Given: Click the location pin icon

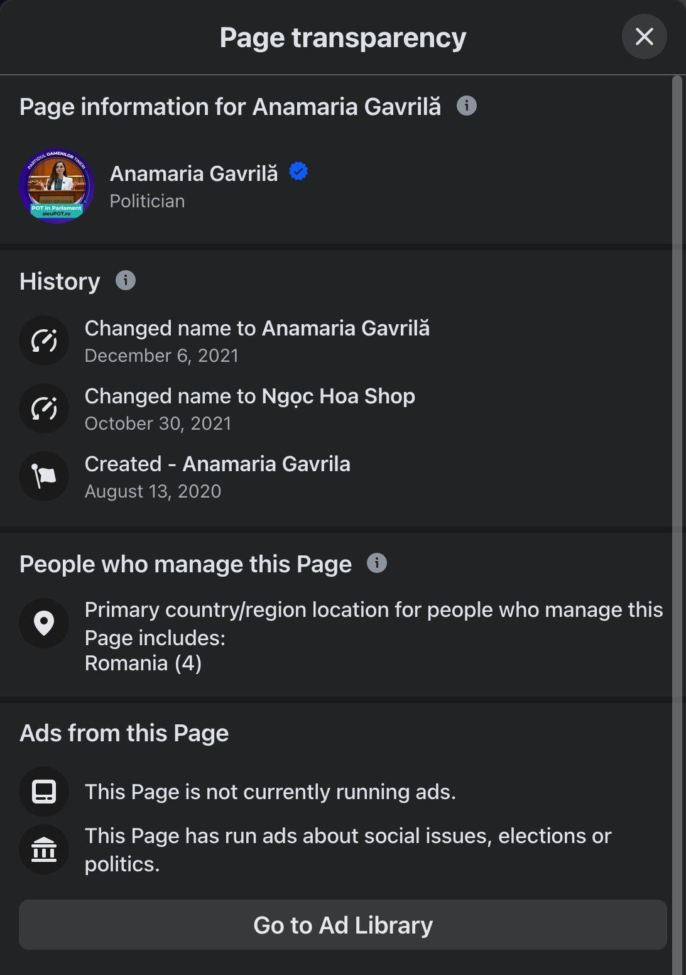Looking at the screenshot, I should 44,623.
